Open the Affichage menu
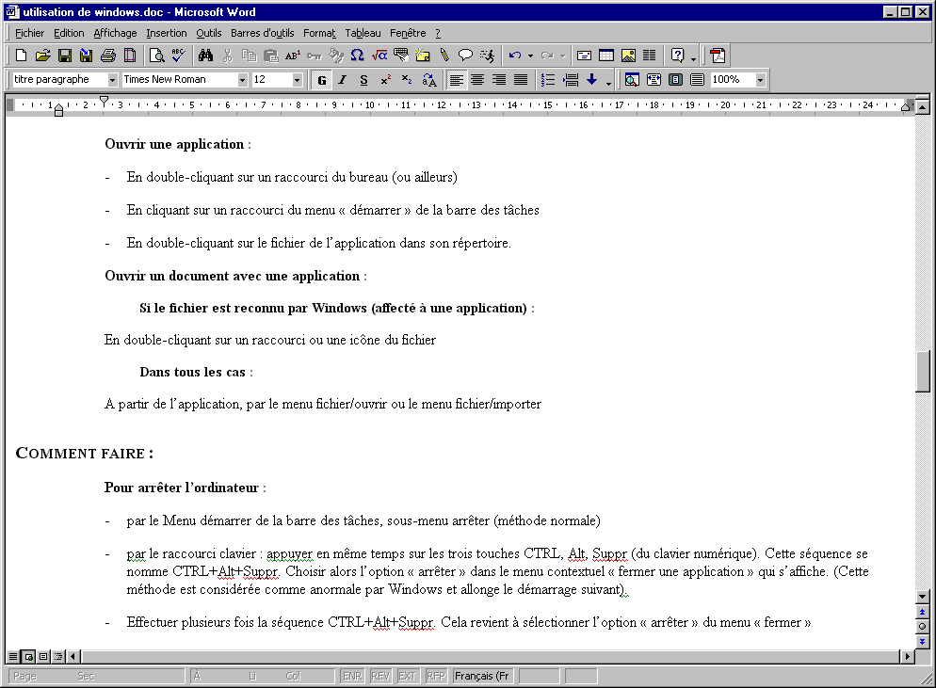936x688 pixels. 115,34
